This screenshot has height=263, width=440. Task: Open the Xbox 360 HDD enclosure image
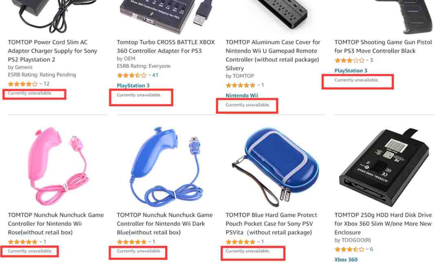384,167
